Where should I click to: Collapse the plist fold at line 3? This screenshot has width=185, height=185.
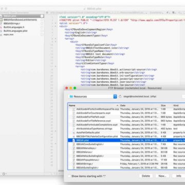(x=55, y=23)
